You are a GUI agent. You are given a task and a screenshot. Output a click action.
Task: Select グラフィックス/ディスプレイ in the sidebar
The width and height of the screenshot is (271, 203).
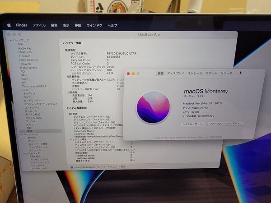click(x=41, y=104)
